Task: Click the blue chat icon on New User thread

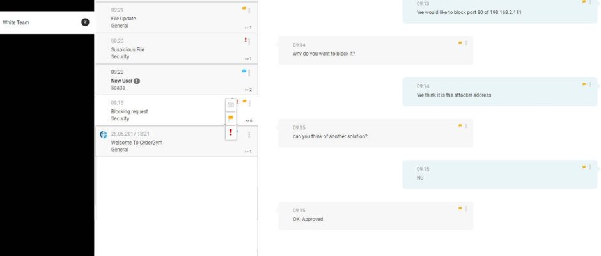Action: click(x=244, y=70)
